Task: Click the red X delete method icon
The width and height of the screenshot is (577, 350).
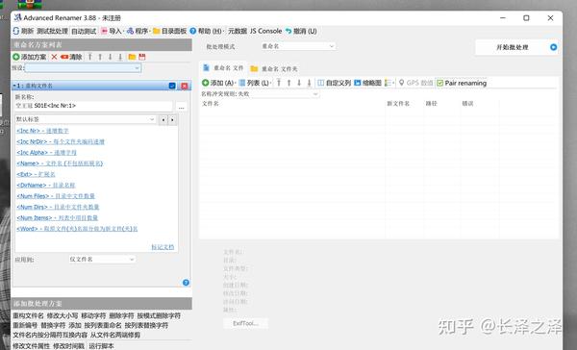Action: coord(54,57)
